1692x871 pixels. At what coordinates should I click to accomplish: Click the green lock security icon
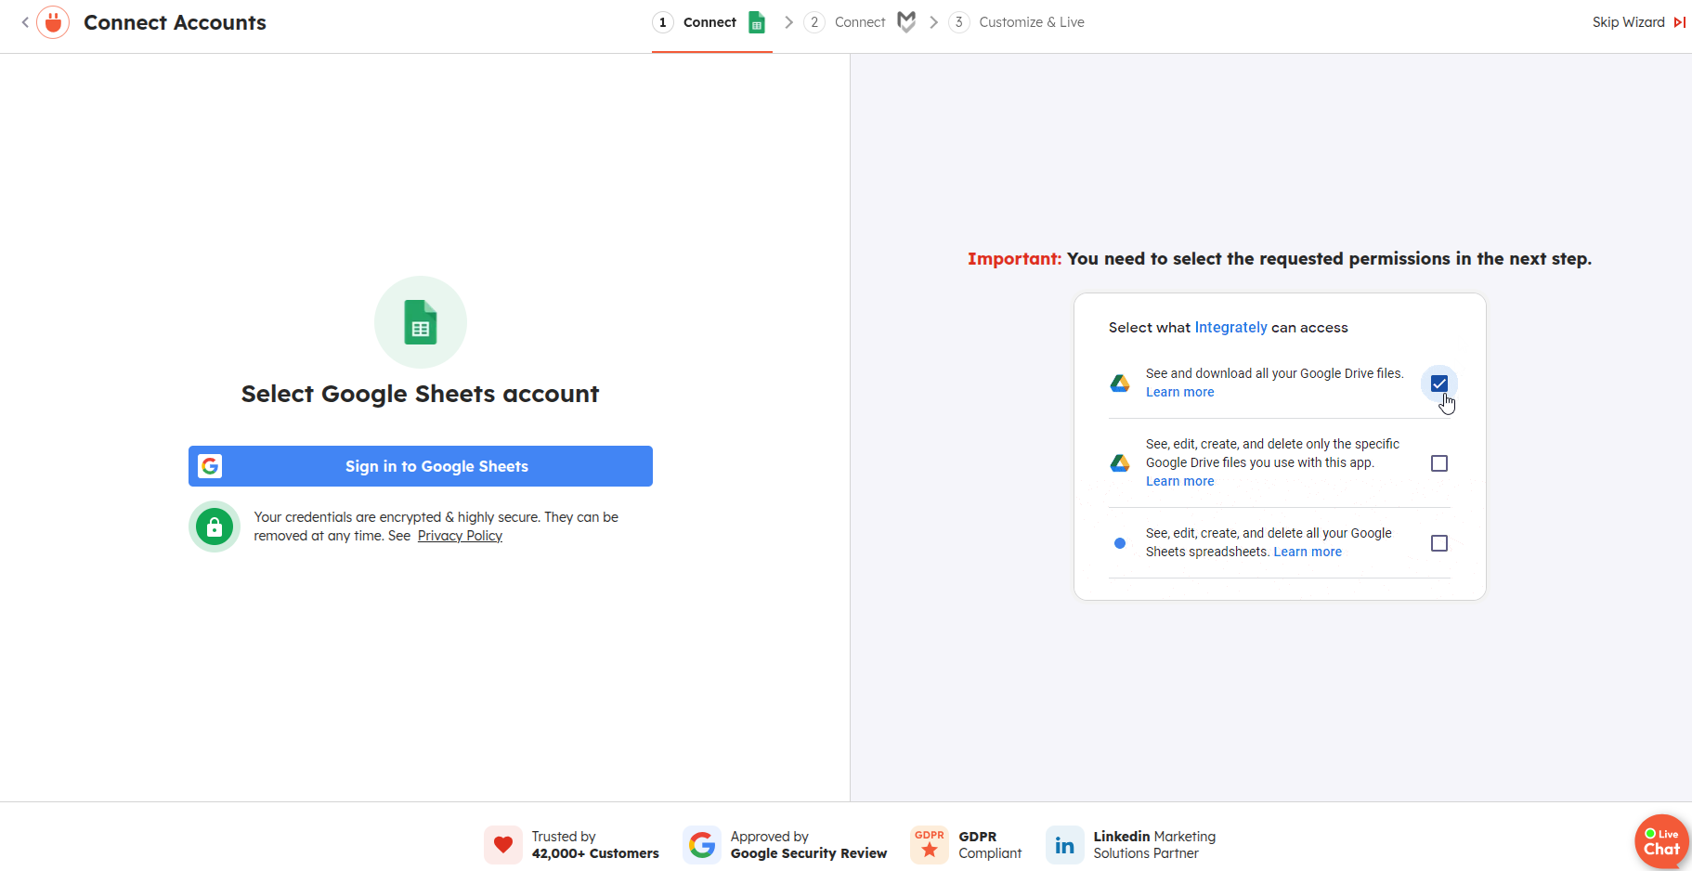point(215,526)
